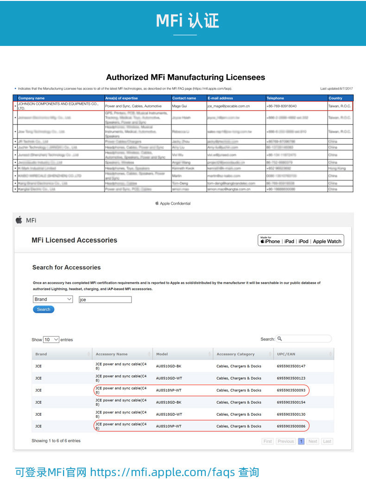Click Taiwan, R.O.C. in the Johnson Components row
The width and height of the screenshot is (366, 502).
[340, 106]
